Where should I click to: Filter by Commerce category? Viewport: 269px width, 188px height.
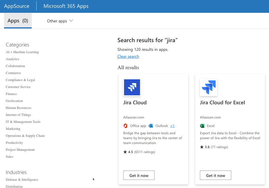[13, 73]
